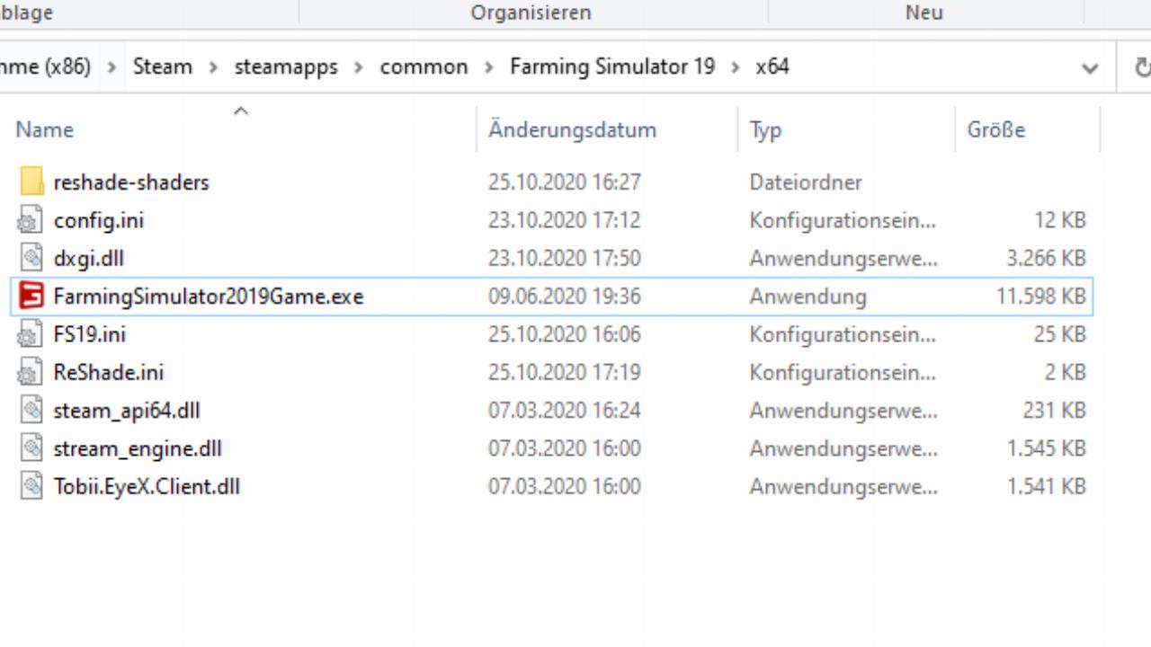The image size is (1151, 647).
Task: Click the date 23.10.2020 17:50
Action: click(565, 258)
